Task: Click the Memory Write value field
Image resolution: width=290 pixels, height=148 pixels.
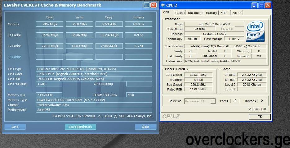Action: [x=79, y=24]
